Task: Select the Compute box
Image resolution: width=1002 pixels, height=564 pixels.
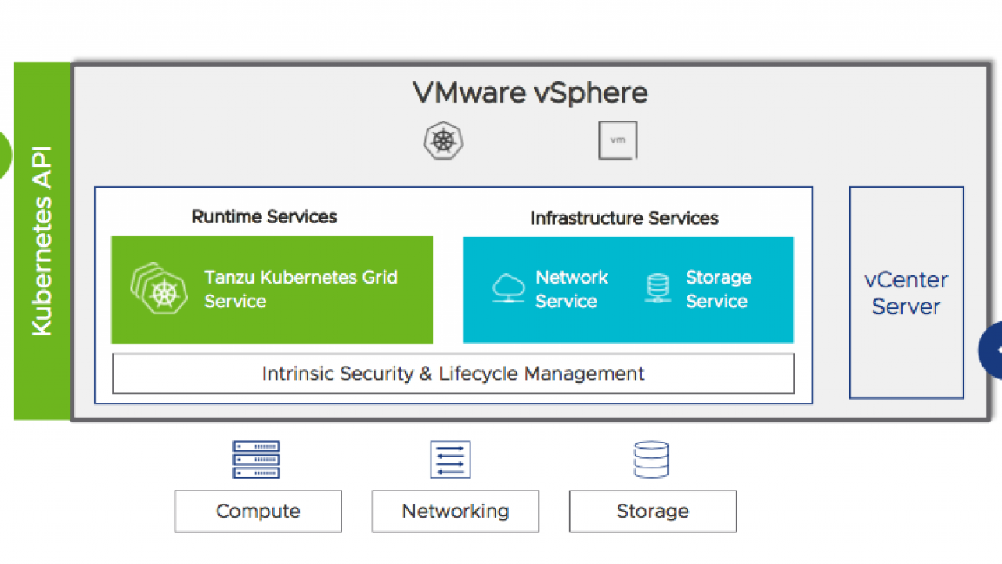Action: [258, 512]
